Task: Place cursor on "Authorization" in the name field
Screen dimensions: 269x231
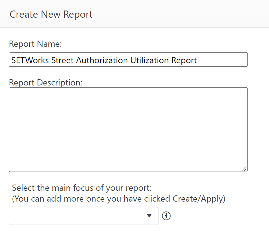Action: (x=102, y=60)
